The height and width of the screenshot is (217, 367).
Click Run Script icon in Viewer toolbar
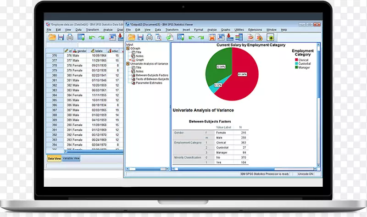pyautogui.click(x=259, y=37)
